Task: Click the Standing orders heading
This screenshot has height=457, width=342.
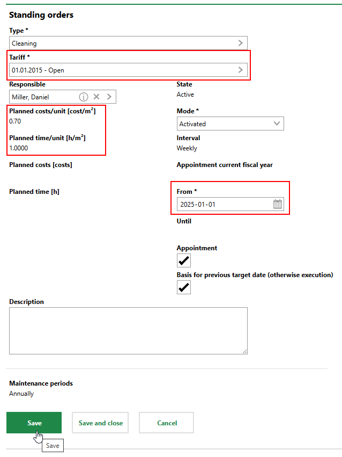Action: pyautogui.click(x=41, y=14)
